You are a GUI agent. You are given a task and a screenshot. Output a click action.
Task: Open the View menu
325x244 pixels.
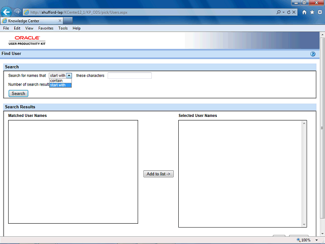[x=29, y=28]
